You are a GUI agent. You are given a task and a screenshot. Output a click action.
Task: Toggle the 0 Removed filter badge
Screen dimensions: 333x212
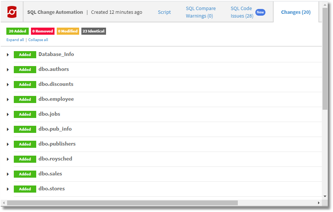[x=43, y=31]
